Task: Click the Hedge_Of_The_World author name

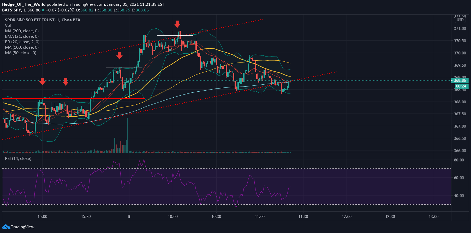Action: (24, 4)
